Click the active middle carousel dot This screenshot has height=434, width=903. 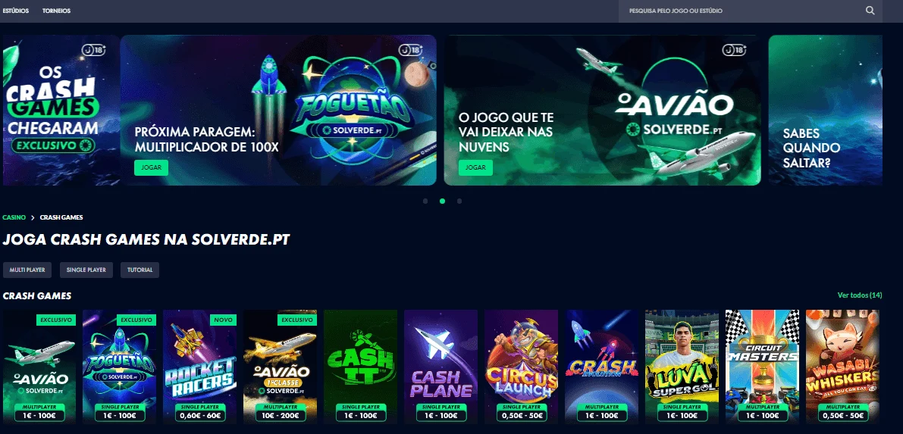point(442,201)
